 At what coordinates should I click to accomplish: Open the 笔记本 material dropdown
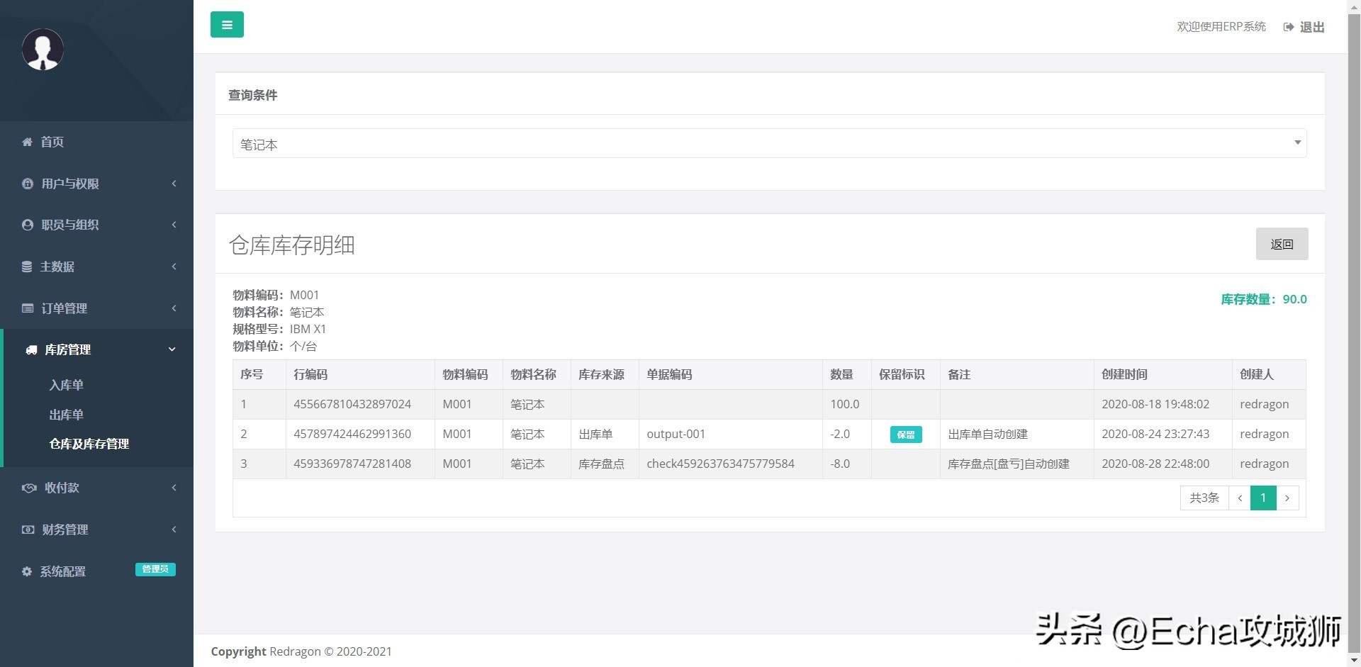1296,143
